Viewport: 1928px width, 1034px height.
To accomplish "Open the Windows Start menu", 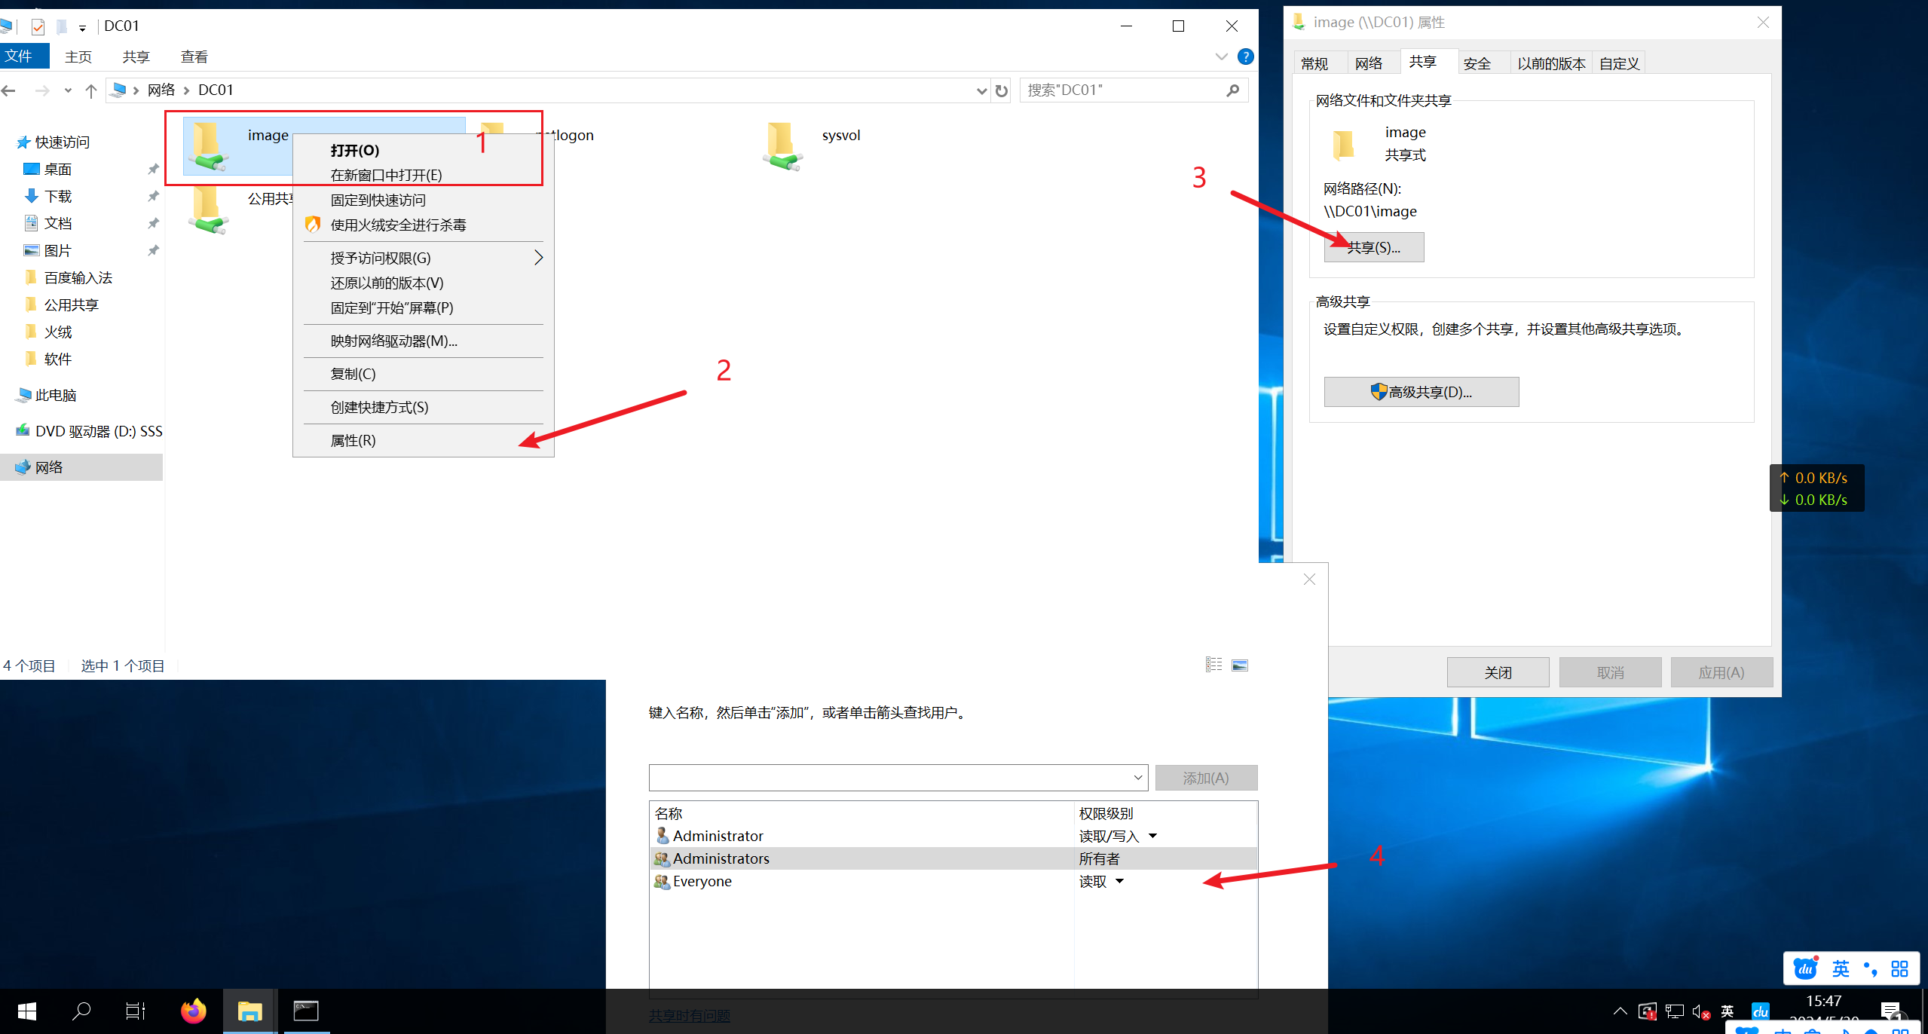I will click(27, 1011).
